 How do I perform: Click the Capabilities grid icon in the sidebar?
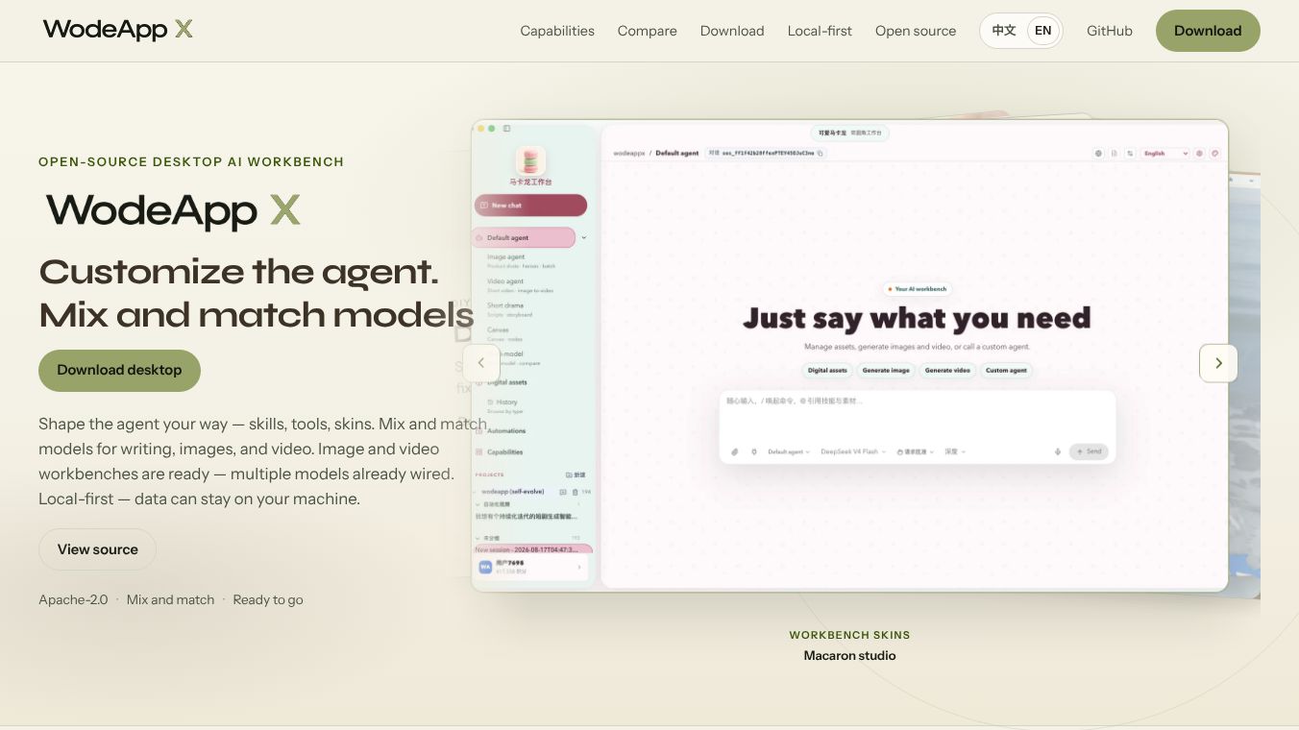tap(479, 451)
